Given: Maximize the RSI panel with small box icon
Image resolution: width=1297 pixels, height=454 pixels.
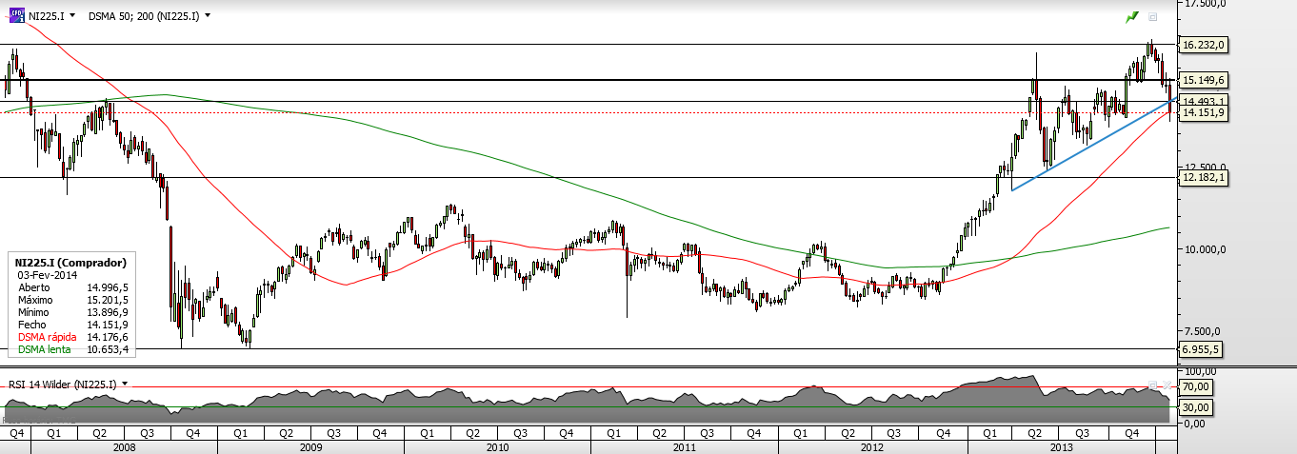Looking at the screenshot, I should point(1152,385).
